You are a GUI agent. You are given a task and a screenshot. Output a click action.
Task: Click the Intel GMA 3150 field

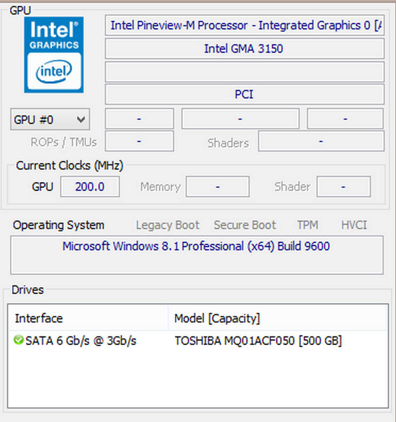(244, 48)
